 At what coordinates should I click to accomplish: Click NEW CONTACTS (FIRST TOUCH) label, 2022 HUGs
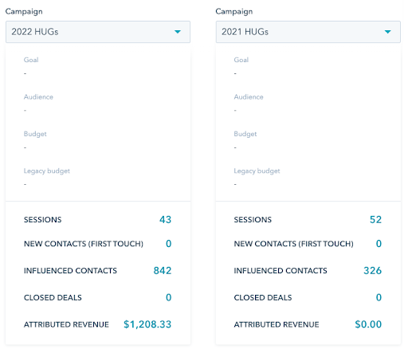click(84, 244)
